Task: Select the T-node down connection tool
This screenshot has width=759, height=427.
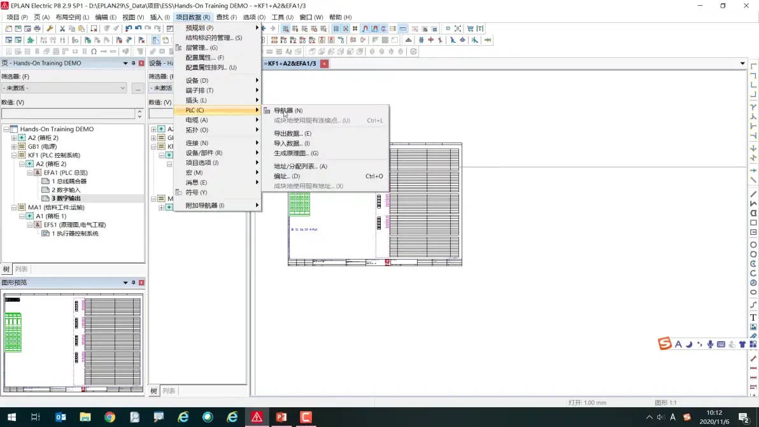Action: point(753,107)
